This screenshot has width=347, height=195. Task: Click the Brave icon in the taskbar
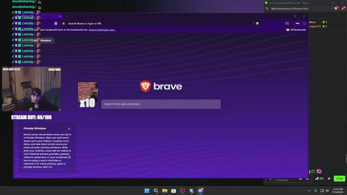[x=191, y=191]
